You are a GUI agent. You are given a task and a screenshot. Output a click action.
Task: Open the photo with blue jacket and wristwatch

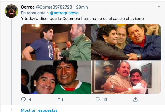click(x=126, y=42)
